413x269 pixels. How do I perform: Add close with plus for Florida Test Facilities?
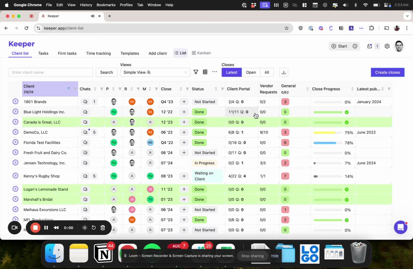coord(184,143)
